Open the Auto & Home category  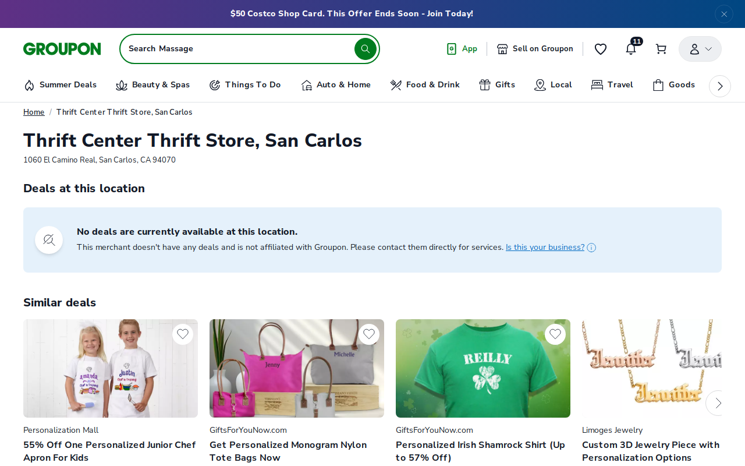point(336,85)
